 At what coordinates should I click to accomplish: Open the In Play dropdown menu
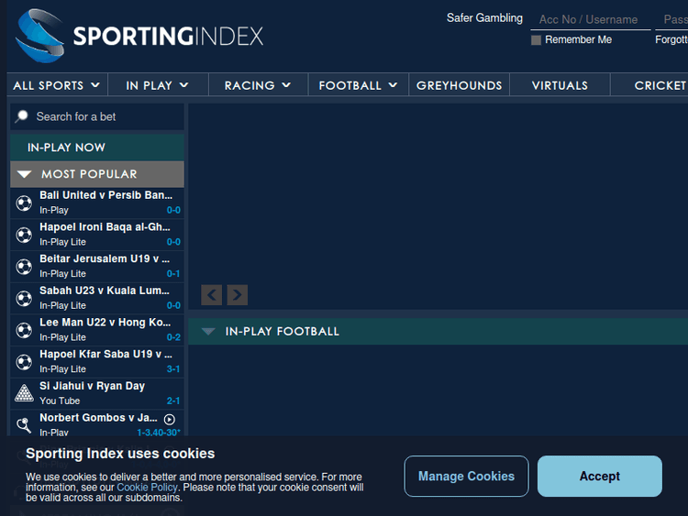pos(158,85)
